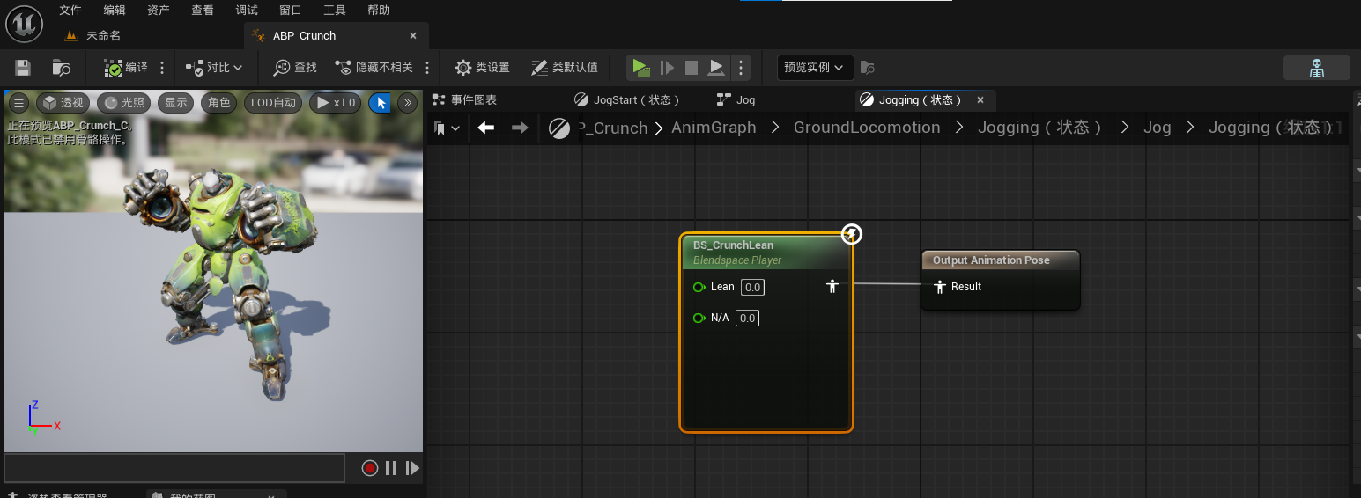Open 类默认值 class defaults
This screenshot has width=1361, height=498.
(565, 68)
